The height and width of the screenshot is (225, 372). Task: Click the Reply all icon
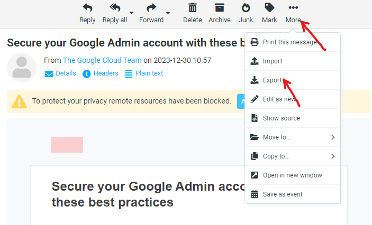tap(115, 8)
